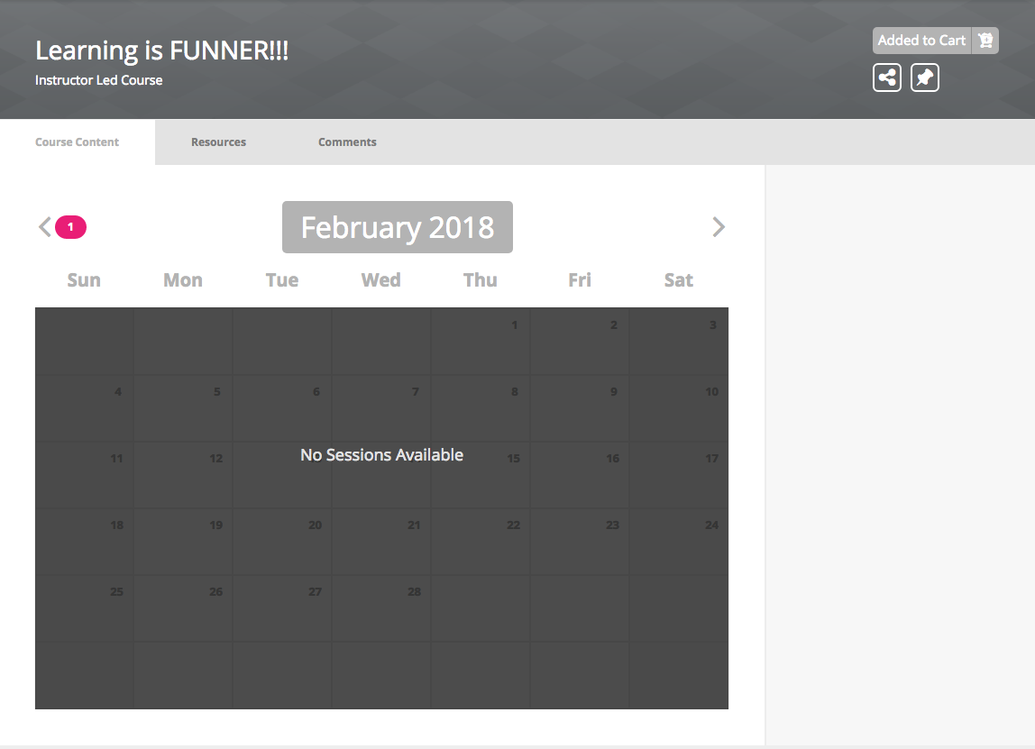
Task: Select calendar day 16
Action: tap(580, 474)
